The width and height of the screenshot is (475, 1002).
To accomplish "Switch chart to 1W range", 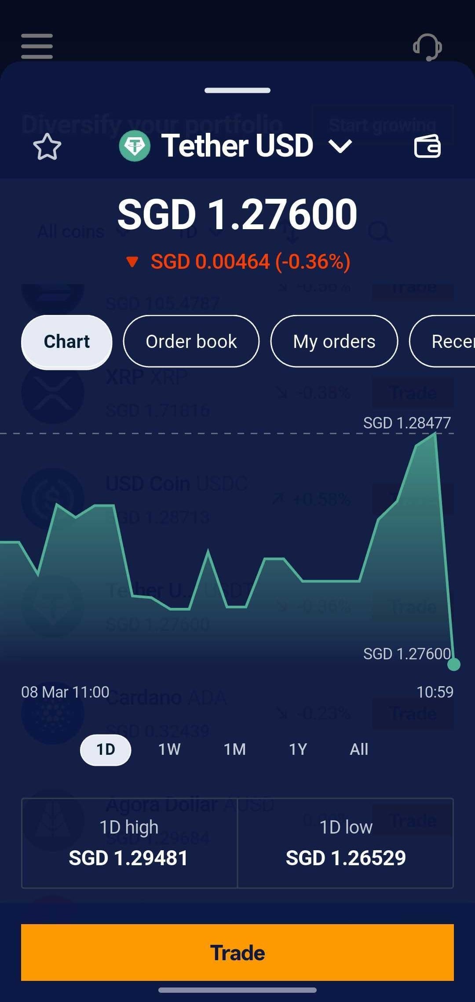I will coord(169,749).
